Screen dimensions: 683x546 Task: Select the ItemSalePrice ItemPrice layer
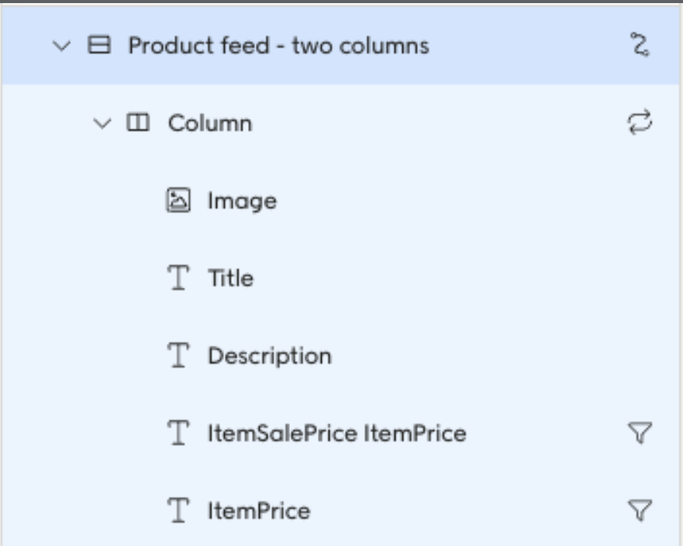[336, 433]
